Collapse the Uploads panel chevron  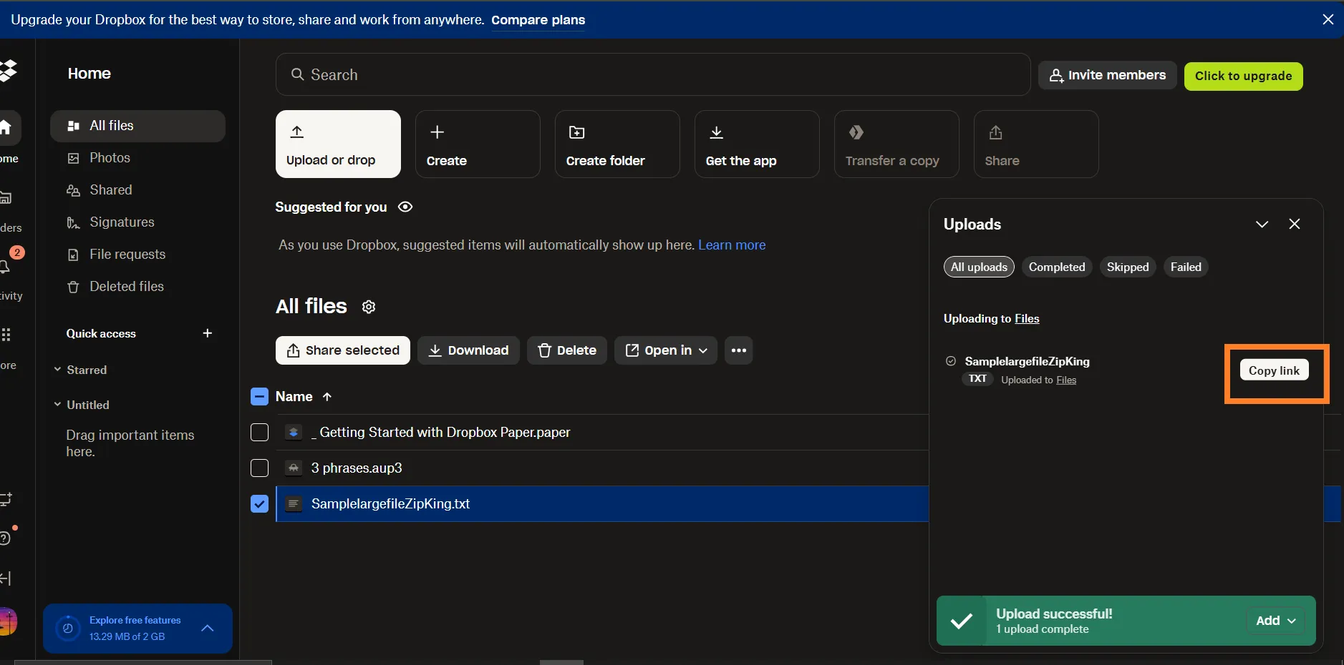(x=1262, y=224)
